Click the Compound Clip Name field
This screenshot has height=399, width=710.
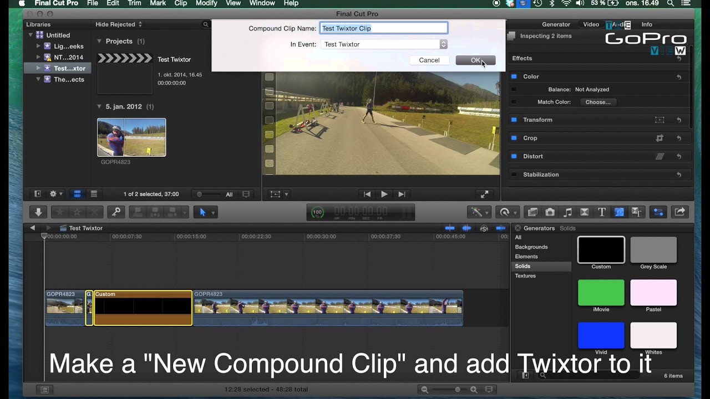point(384,28)
